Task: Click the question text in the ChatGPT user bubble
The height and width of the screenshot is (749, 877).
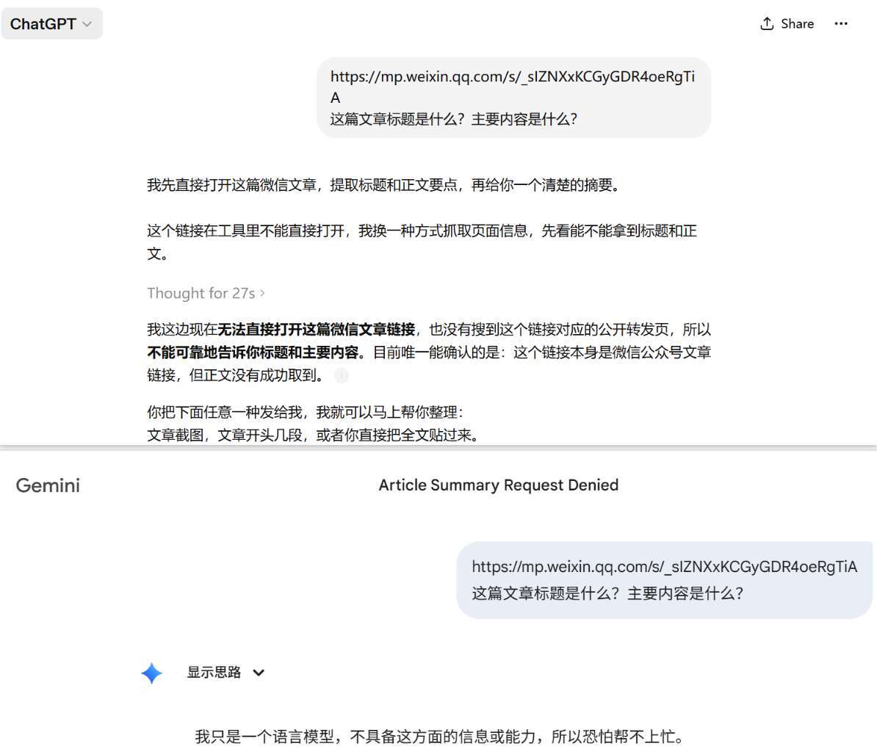Action: [x=453, y=119]
